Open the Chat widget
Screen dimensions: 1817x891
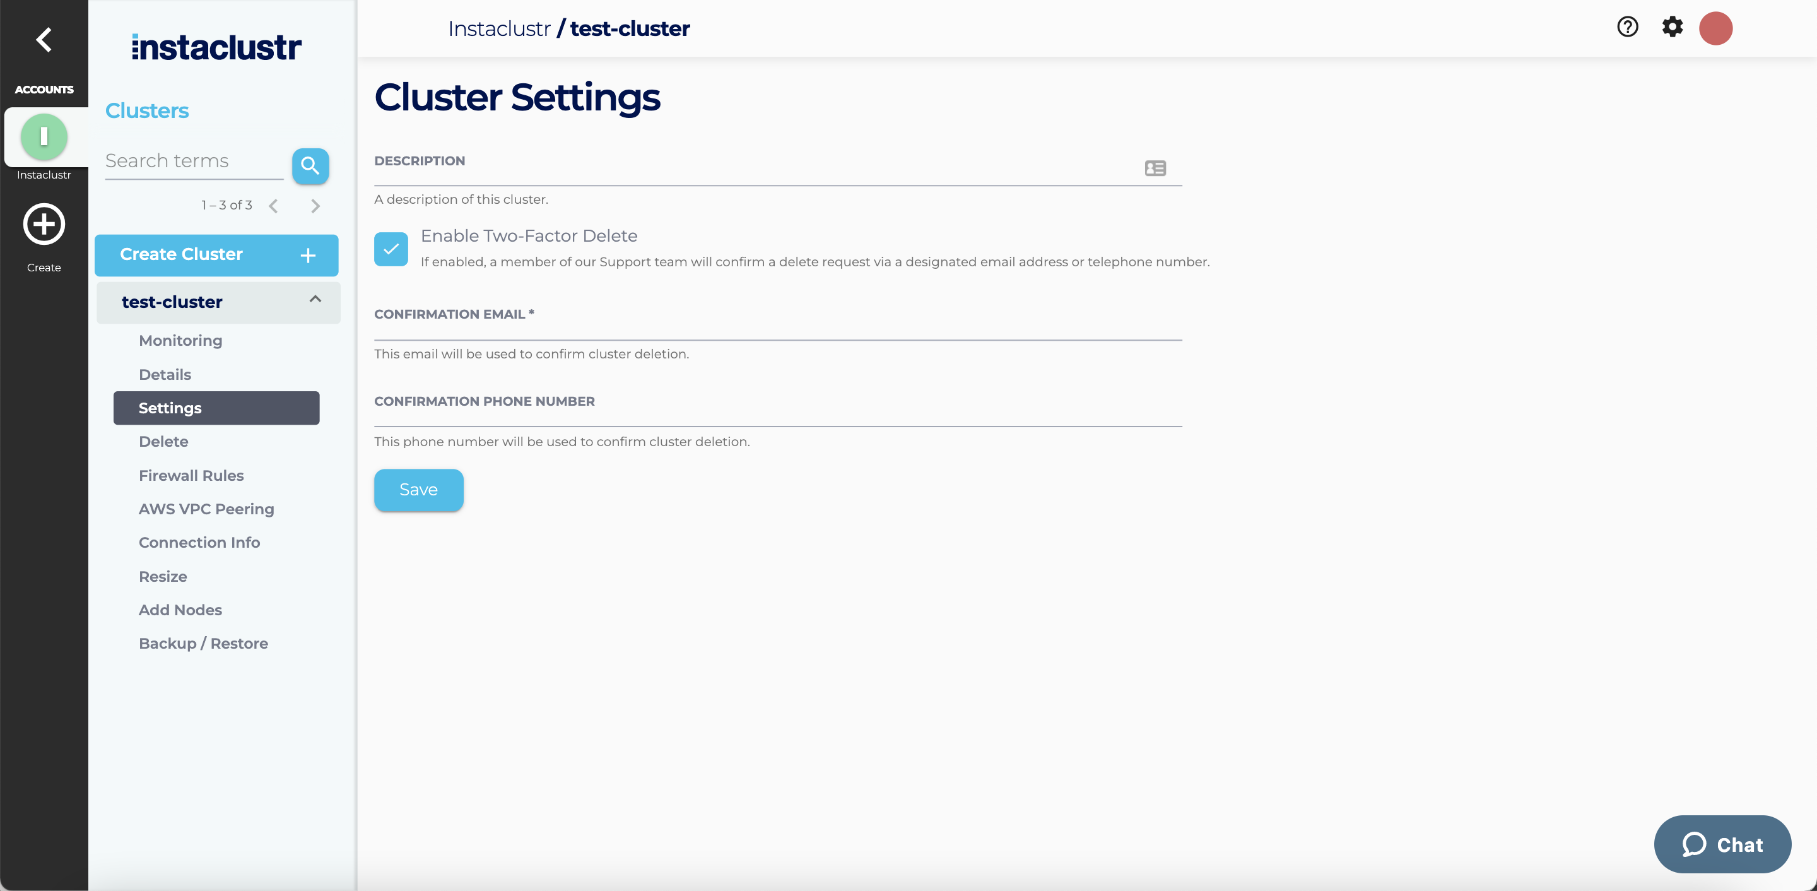(1722, 844)
